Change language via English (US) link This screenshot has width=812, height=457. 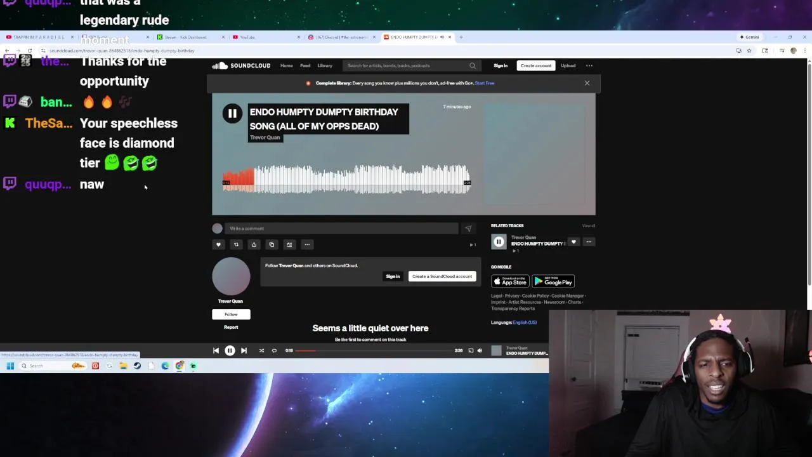[x=525, y=322]
